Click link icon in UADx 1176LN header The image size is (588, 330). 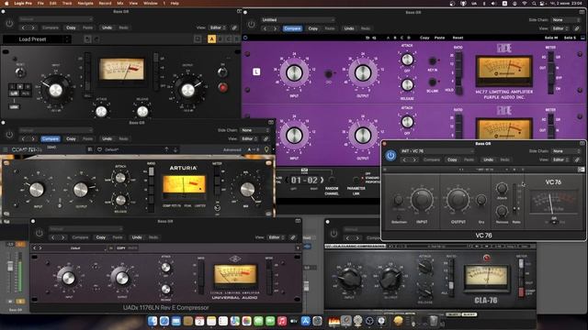(x=293, y=237)
